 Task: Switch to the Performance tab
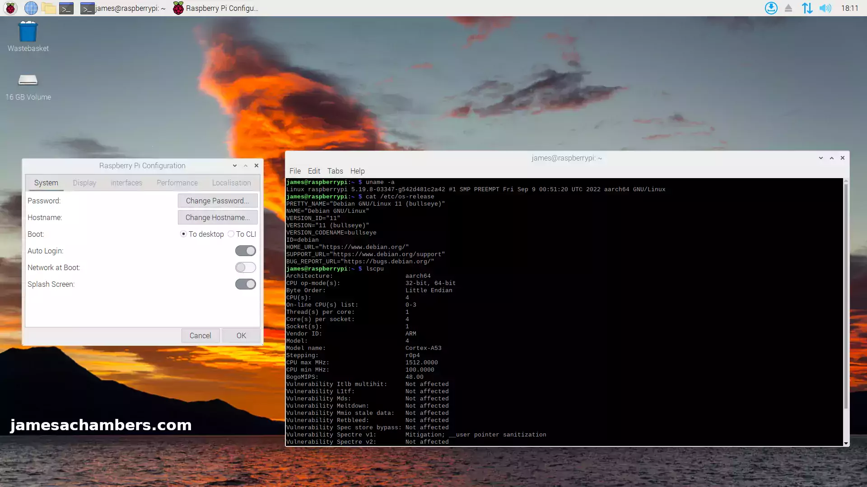177,183
